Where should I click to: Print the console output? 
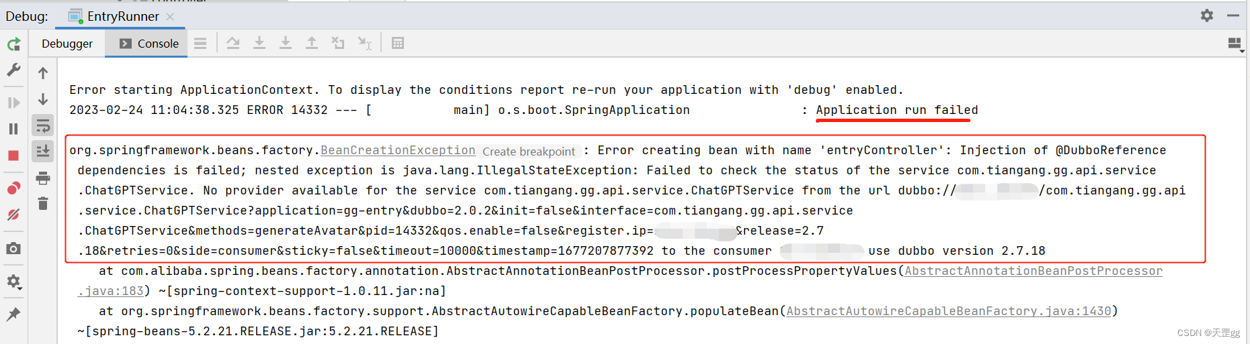pyautogui.click(x=43, y=178)
